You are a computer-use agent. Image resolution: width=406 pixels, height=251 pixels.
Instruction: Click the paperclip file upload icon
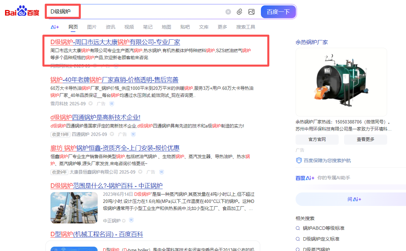[239, 12]
